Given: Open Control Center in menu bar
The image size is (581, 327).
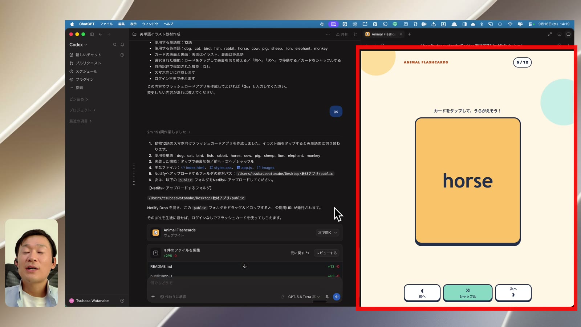Looking at the screenshot, I should point(531,24).
